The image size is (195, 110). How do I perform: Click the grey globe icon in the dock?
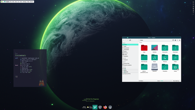coord(100,107)
